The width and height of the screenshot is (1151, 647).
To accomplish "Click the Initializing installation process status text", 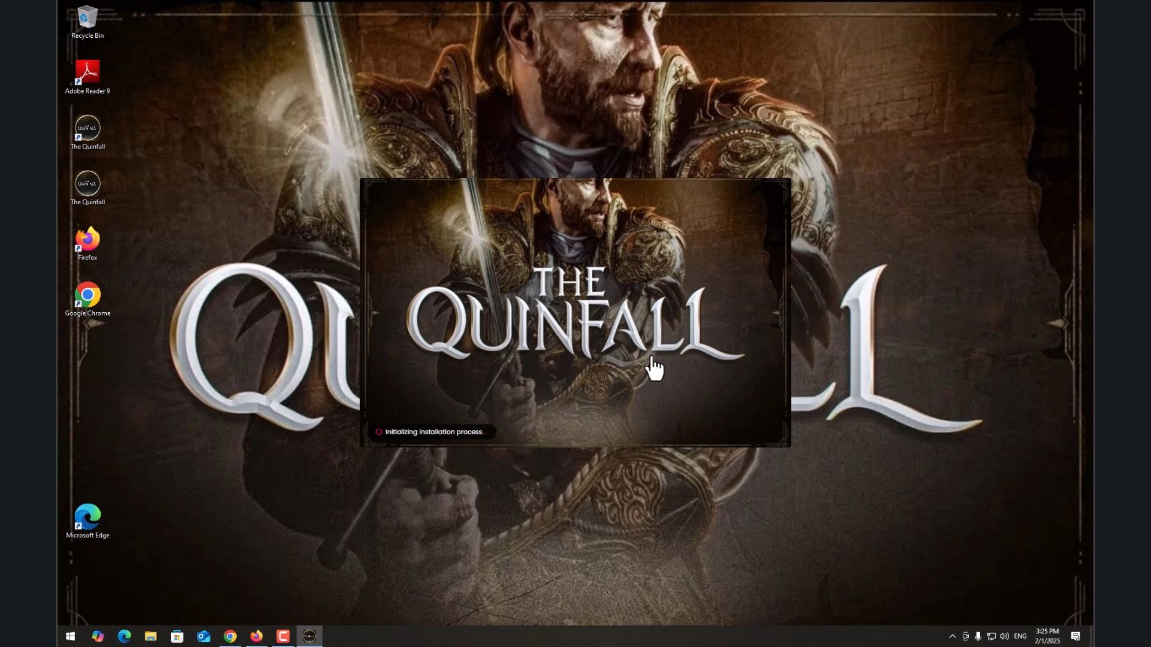I will [433, 432].
